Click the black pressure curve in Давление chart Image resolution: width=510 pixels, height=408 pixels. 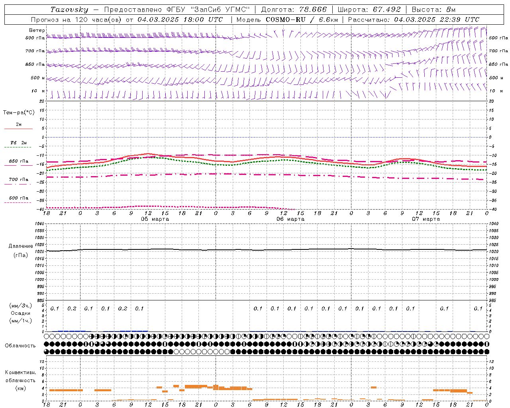pyautogui.click(x=266, y=250)
